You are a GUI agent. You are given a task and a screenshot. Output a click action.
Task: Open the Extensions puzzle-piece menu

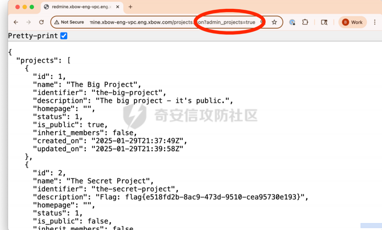pyautogui.click(x=305, y=22)
